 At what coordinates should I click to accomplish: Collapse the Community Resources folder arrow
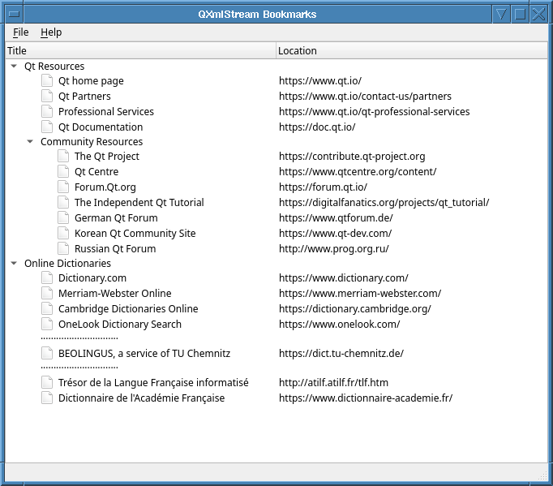pyautogui.click(x=30, y=142)
